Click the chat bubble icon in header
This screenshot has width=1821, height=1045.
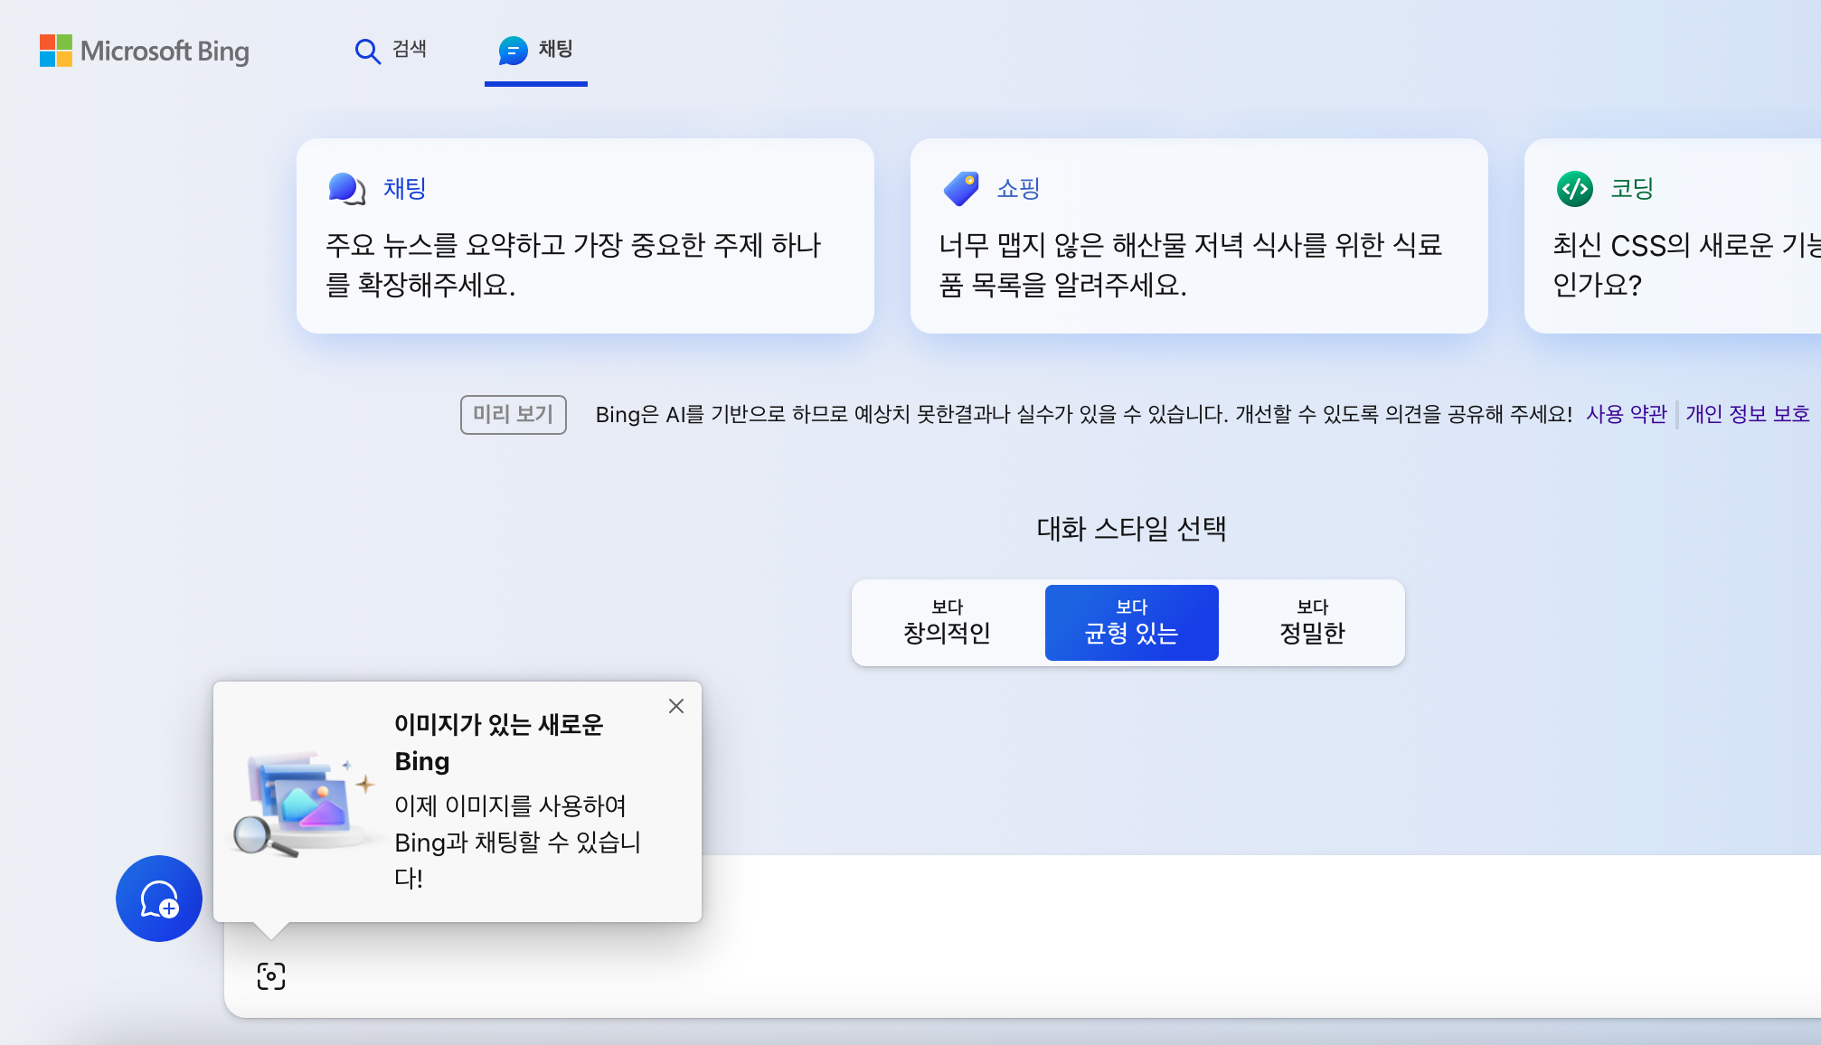tap(513, 51)
